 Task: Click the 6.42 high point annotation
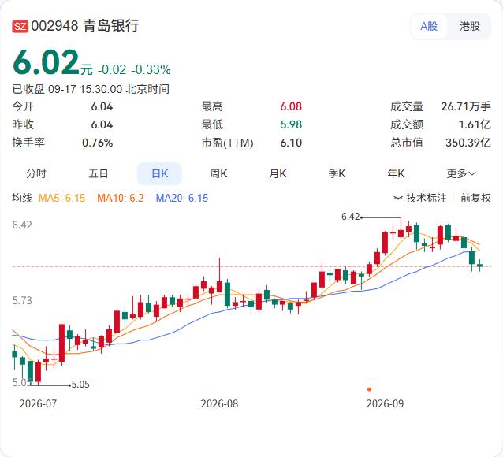click(351, 217)
